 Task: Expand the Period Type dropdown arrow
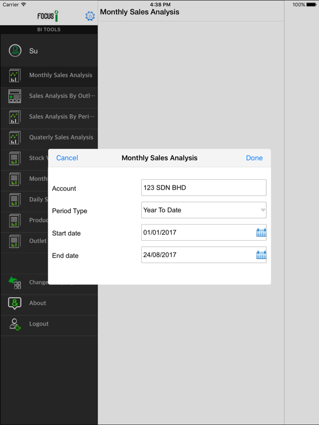263,210
